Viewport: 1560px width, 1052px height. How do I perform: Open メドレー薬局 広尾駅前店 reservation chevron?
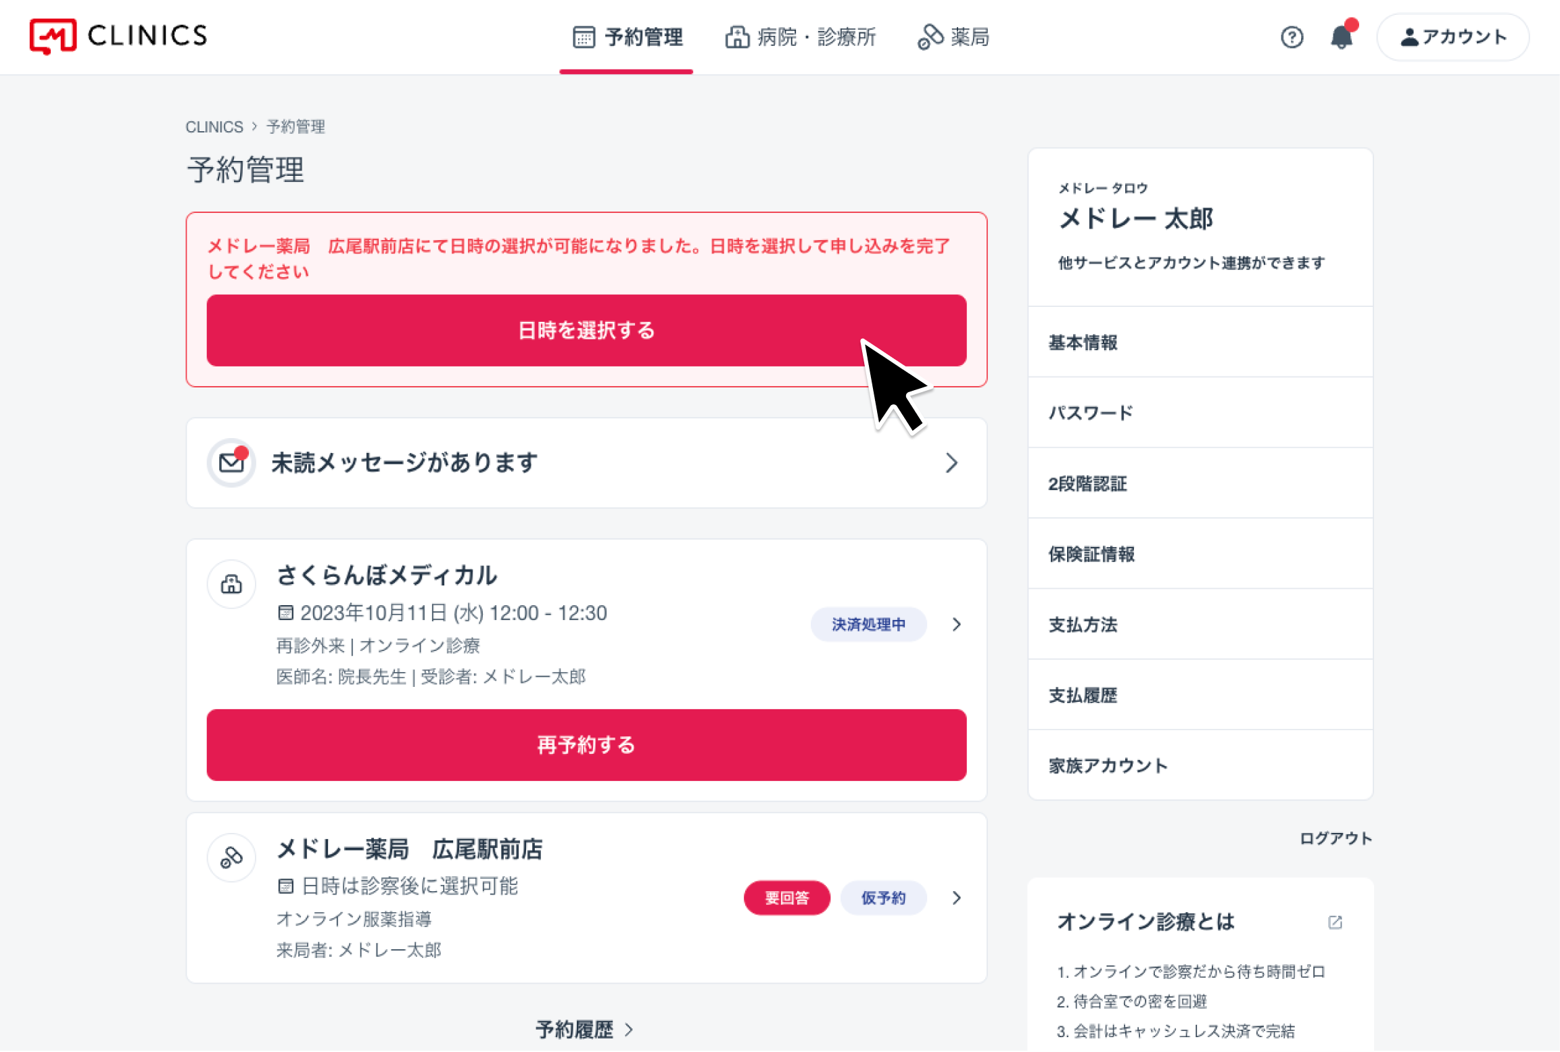[x=956, y=899]
